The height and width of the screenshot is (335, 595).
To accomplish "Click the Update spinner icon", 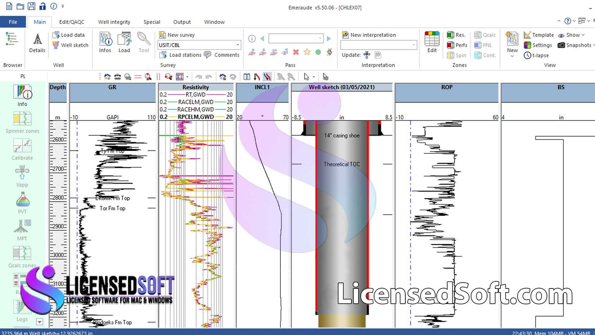I will (367, 55).
